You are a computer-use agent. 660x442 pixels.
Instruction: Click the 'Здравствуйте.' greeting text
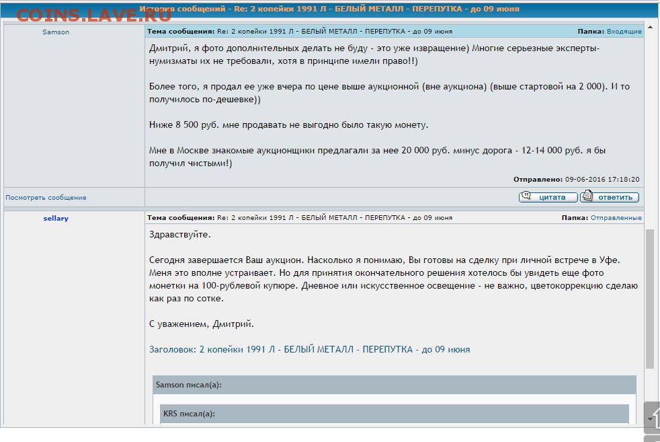[x=179, y=235]
